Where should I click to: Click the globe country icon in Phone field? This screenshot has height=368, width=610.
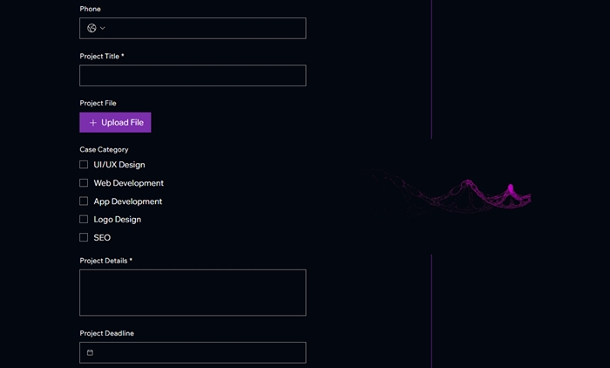click(91, 28)
